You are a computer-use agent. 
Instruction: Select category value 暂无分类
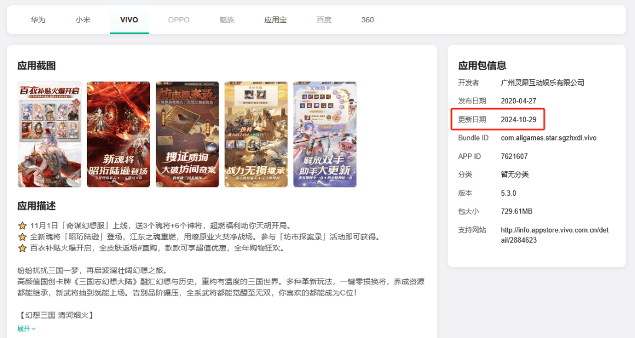[514, 175]
